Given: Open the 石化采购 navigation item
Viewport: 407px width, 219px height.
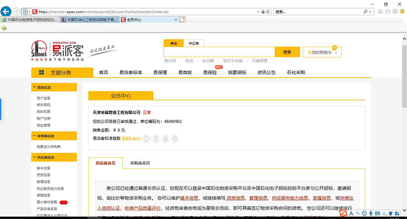Looking at the screenshot, I should coord(296,73).
